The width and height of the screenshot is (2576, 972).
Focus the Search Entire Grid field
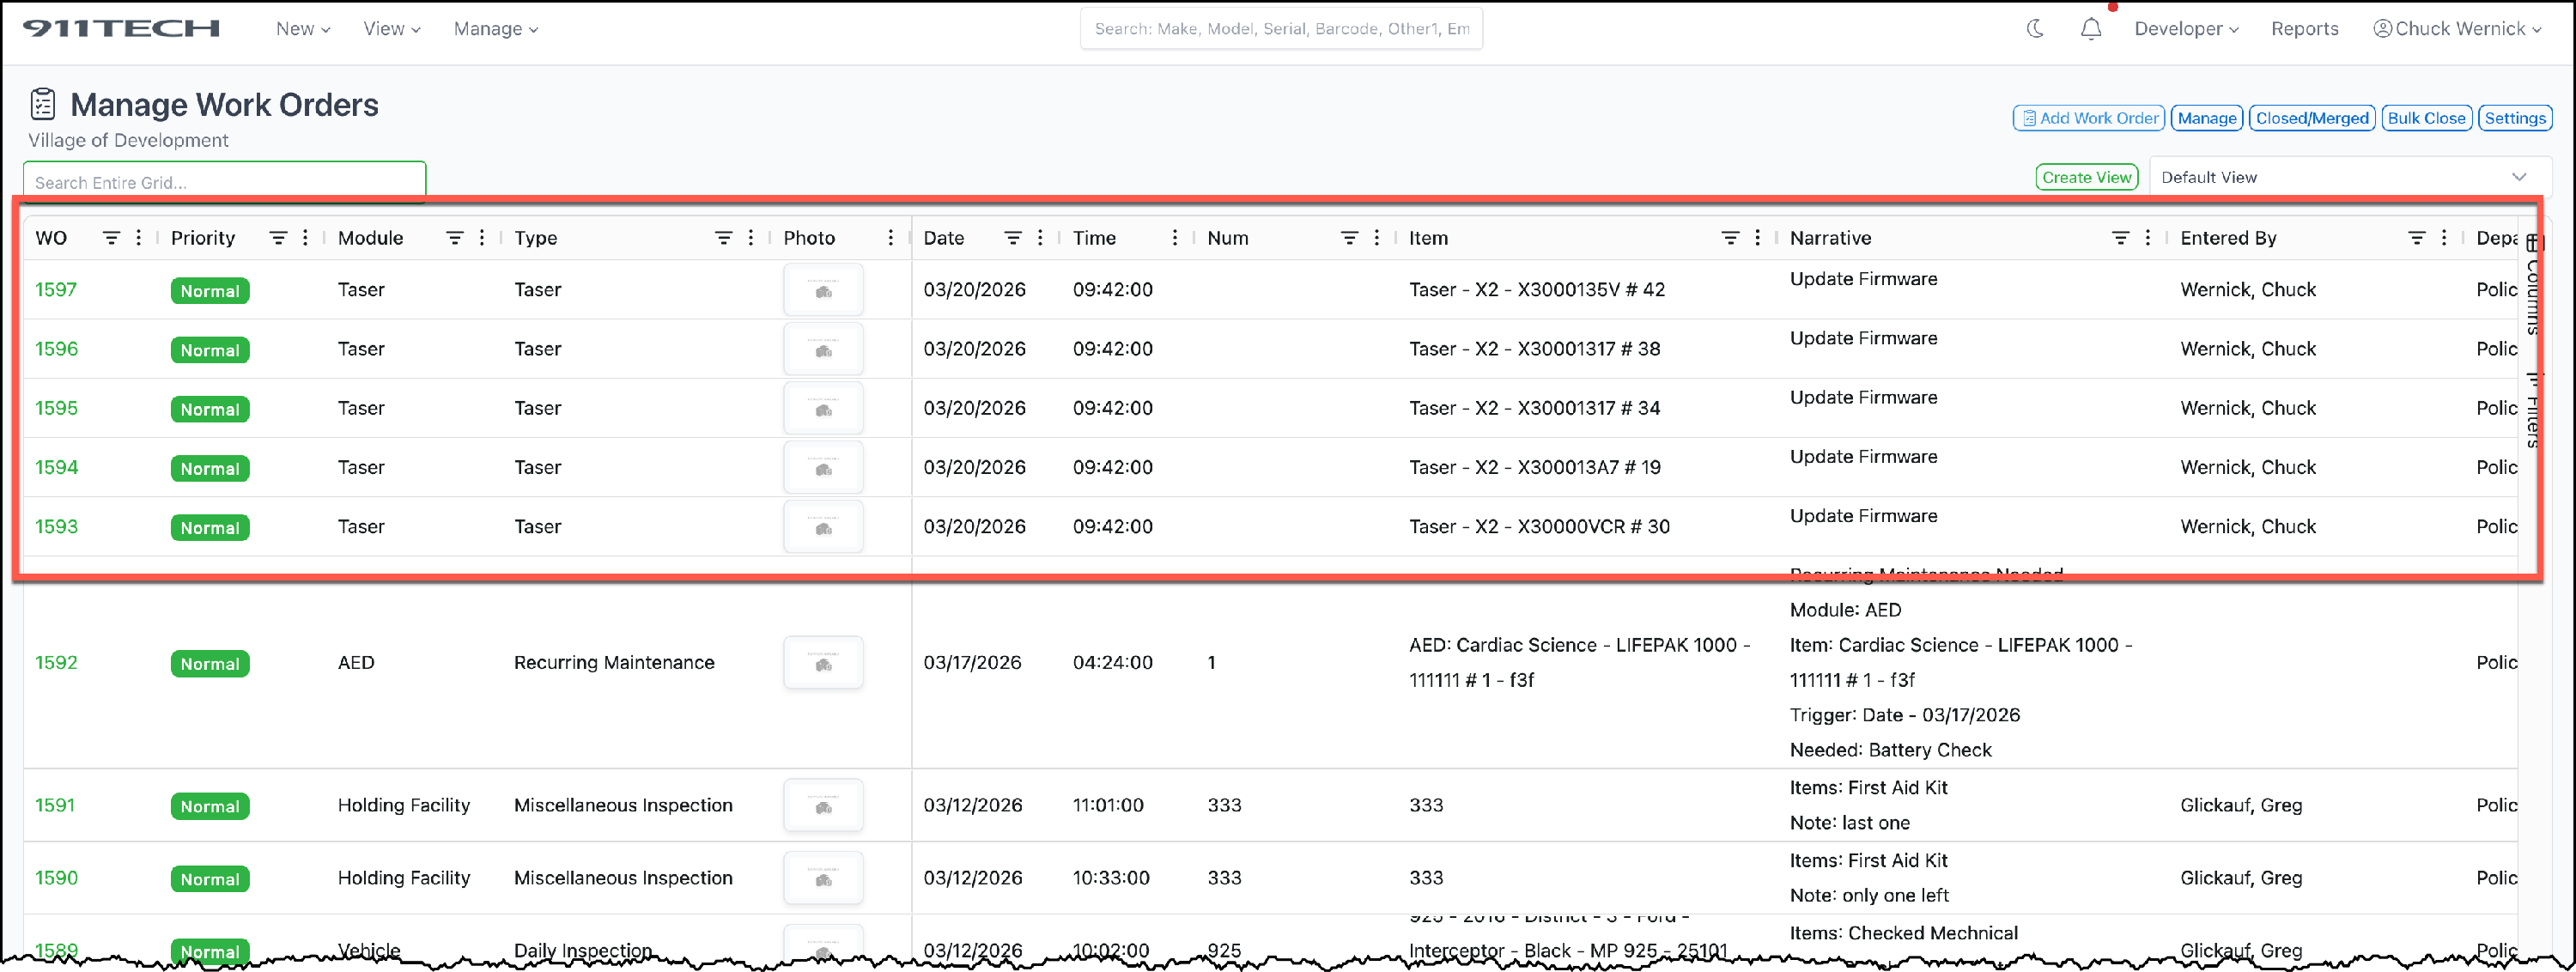click(x=225, y=182)
